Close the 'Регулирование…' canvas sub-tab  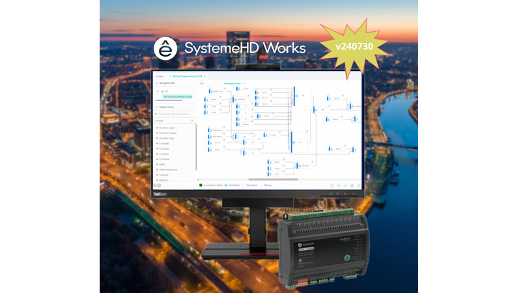click(x=244, y=83)
